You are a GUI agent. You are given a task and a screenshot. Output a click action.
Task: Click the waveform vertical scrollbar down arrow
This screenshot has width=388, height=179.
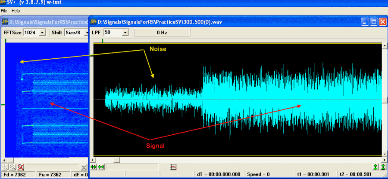click(x=385, y=153)
